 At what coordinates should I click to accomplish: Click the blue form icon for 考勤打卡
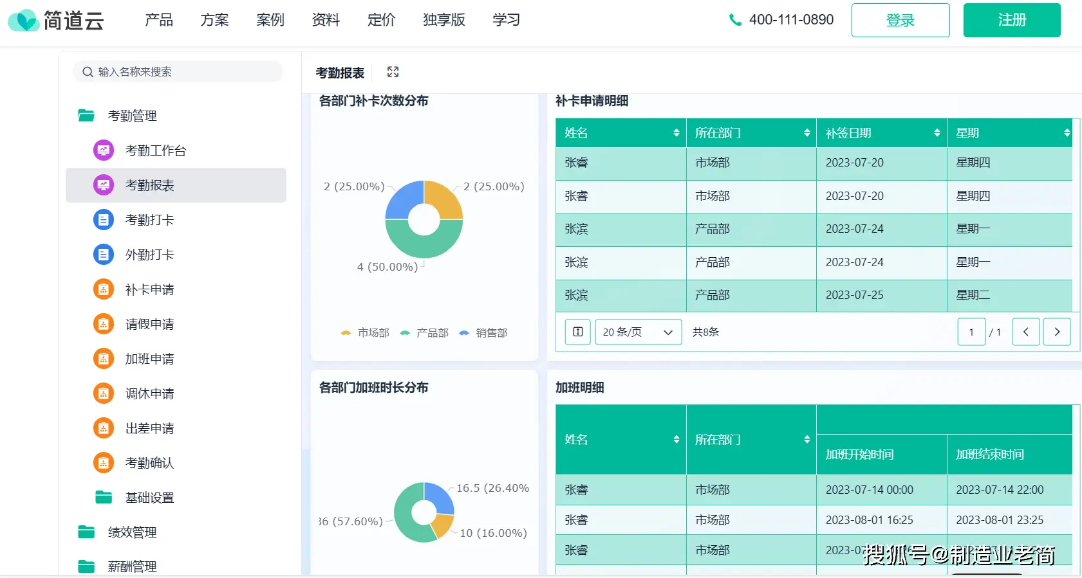(104, 220)
